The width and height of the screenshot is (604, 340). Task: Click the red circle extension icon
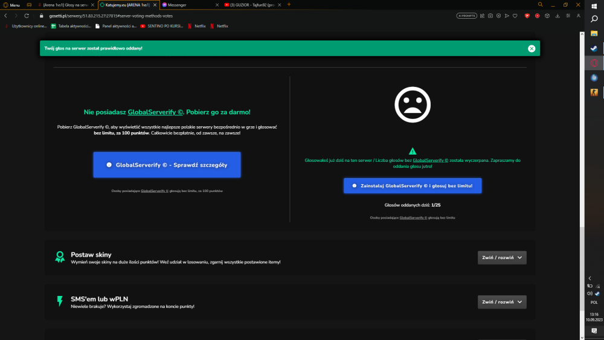coord(538,16)
